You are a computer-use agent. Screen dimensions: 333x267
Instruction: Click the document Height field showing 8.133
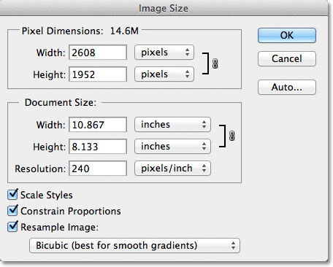click(98, 147)
